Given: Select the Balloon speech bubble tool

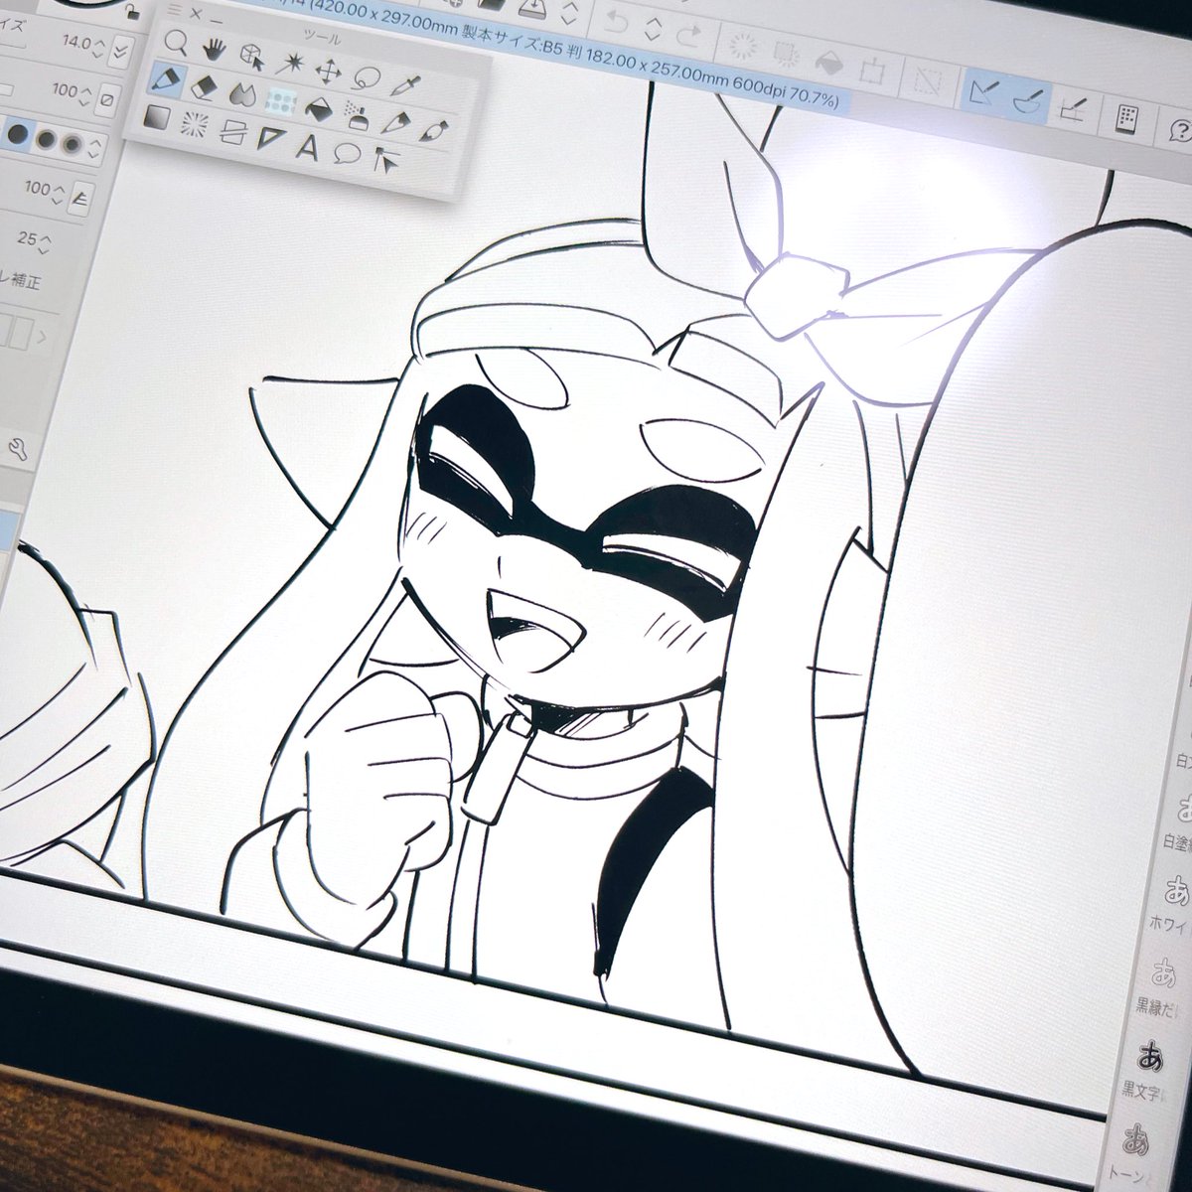Looking at the screenshot, I should (x=346, y=154).
